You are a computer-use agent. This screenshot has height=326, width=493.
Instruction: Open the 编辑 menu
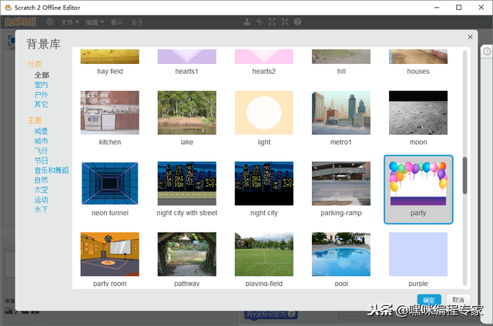tap(94, 22)
